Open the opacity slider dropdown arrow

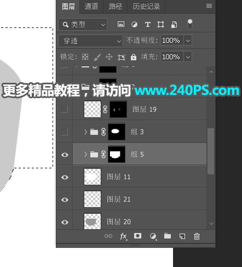(188, 40)
